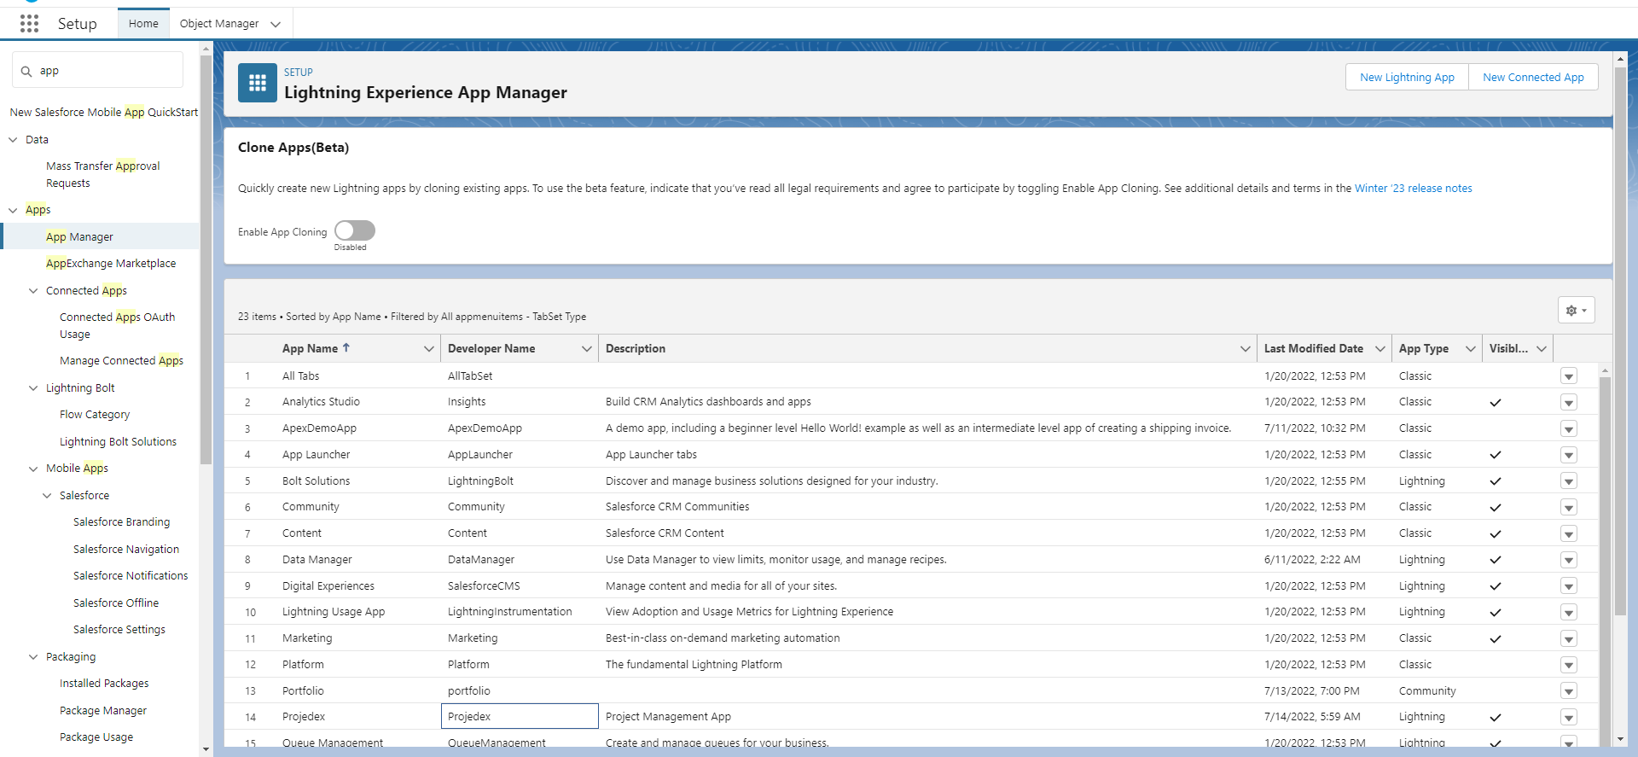Collapse the Apps section in sidebar

(x=13, y=210)
